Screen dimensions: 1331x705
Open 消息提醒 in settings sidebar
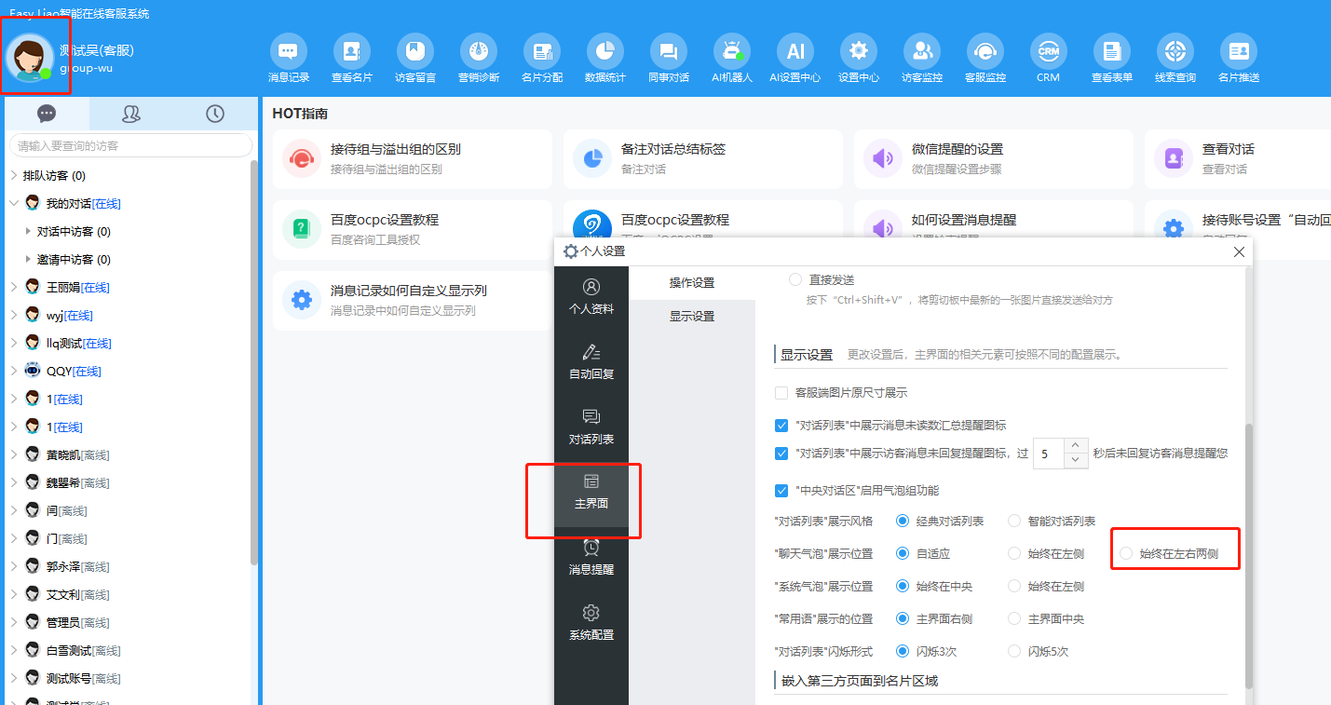(x=591, y=558)
